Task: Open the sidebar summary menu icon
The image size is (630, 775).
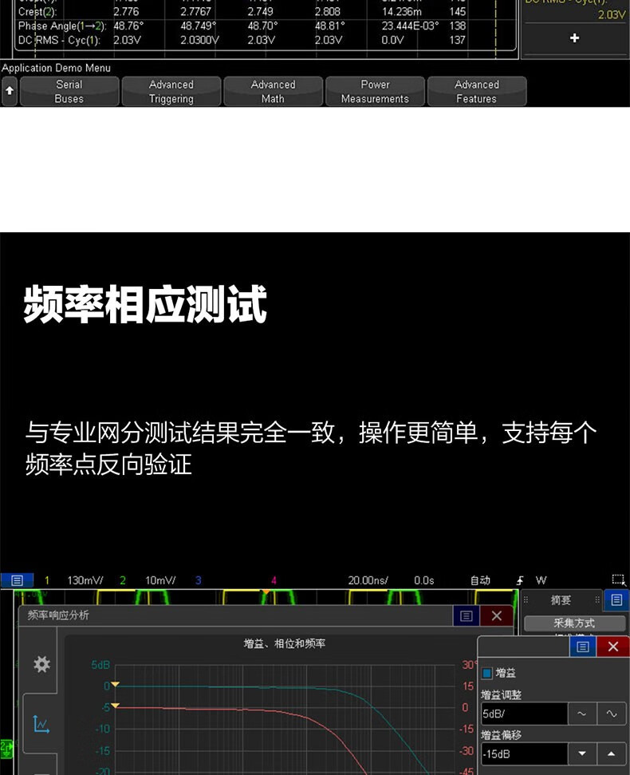Action: (616, 599)
